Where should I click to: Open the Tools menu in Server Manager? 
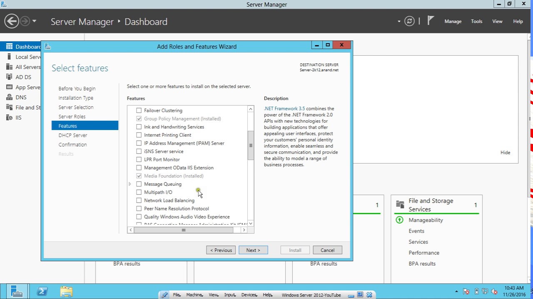coord(476,21)
